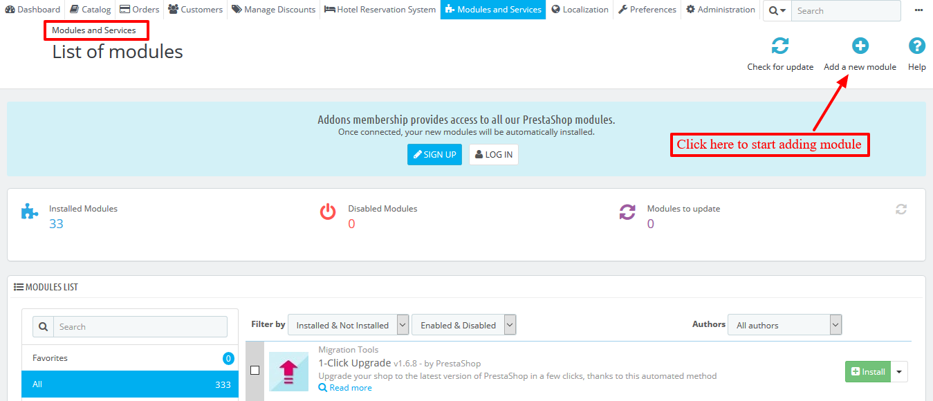Image resolution: width=933 pixels, height=401 pixels.
Task: Click the Check for update refresh icon
Action: click(780, 46)
